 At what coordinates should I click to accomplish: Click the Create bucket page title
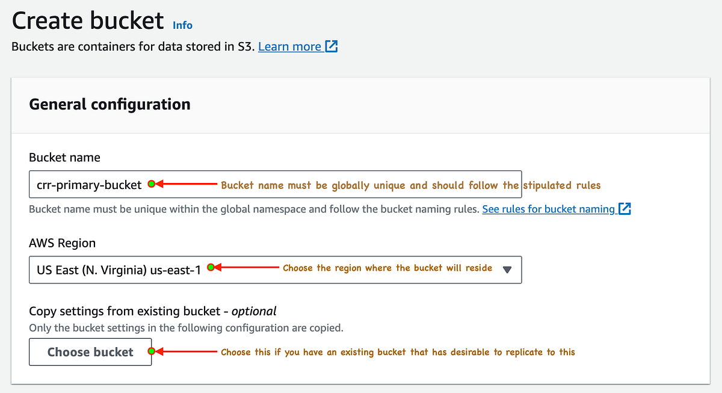click(87, 20)
